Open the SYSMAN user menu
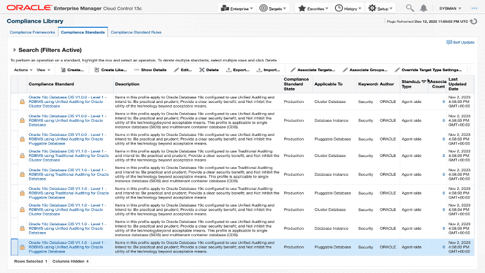The width and height of the screenshot is (485, 273). (x=450, y=9)
